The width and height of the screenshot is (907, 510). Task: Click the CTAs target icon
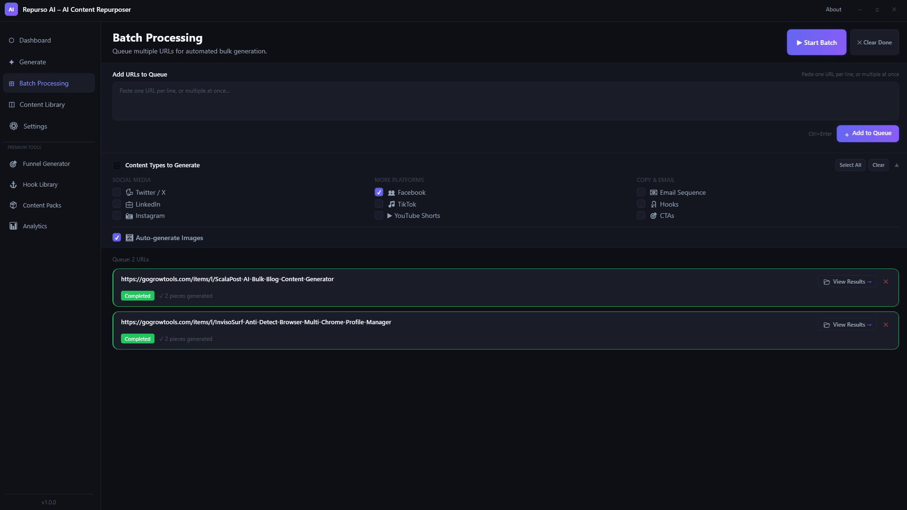(x=653, y=216)
